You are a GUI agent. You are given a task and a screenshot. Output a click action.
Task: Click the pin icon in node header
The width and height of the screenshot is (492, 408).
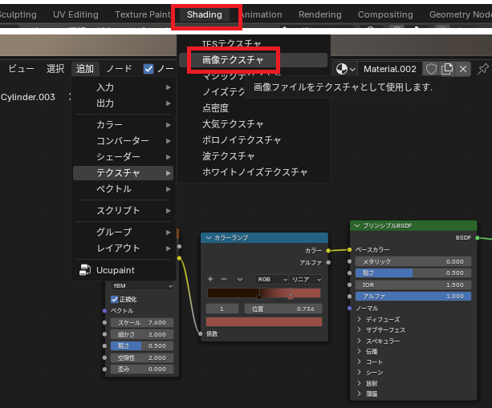click(x=482, y=69)
